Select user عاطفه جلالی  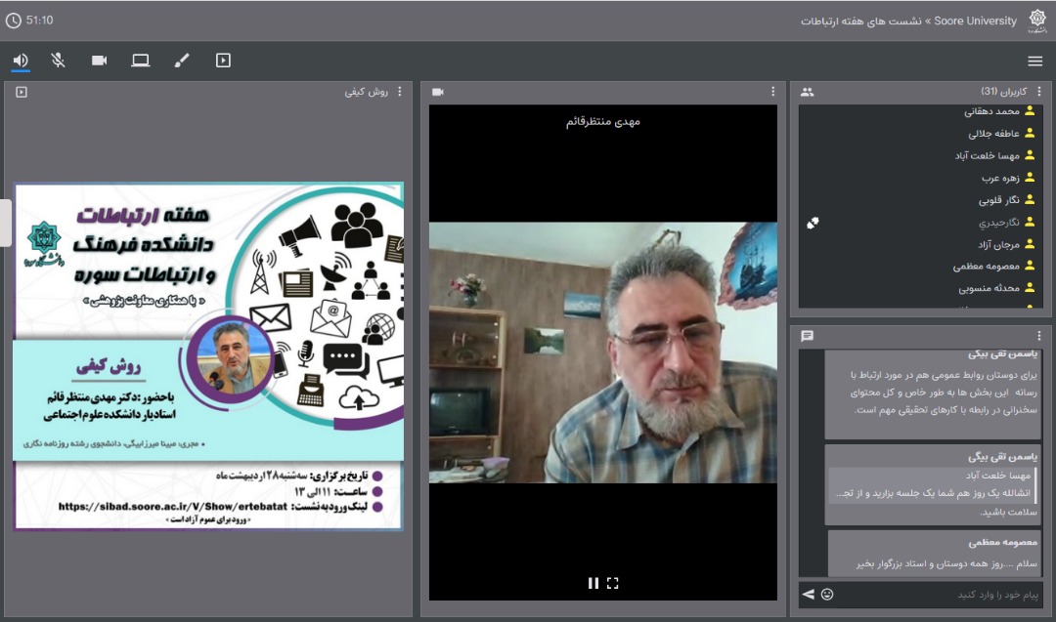(993, 134)
